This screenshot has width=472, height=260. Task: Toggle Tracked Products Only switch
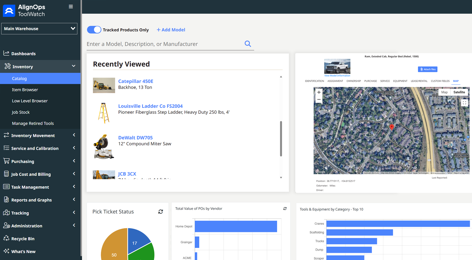coord(94,30)
